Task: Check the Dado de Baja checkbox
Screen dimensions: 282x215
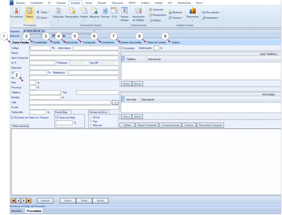Action: pyautogui.click(x=57, y=117)
